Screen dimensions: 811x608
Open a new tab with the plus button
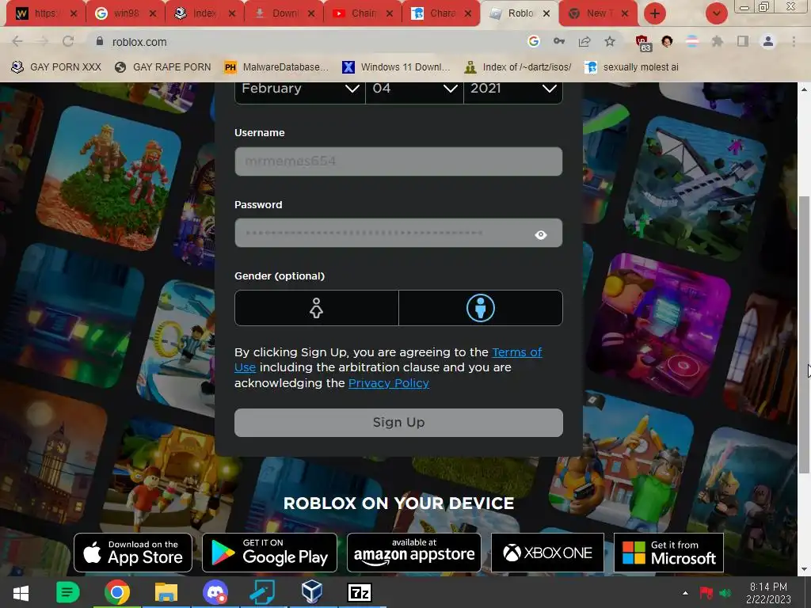pyautogui.click(x=654, y=13)
